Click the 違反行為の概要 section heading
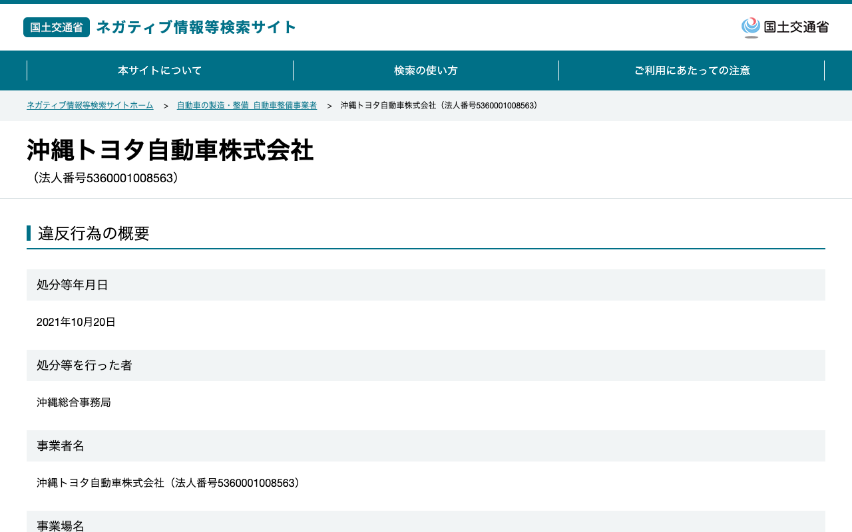 (94, 233)
